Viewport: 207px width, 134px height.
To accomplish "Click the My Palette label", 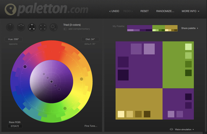I will tap(119, 26).
